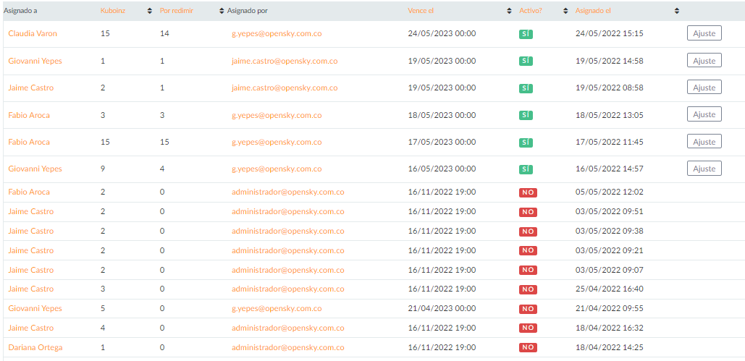
Task: Click the Kuboinz column header
Action: pyautogui.click(x=113, y=10)
